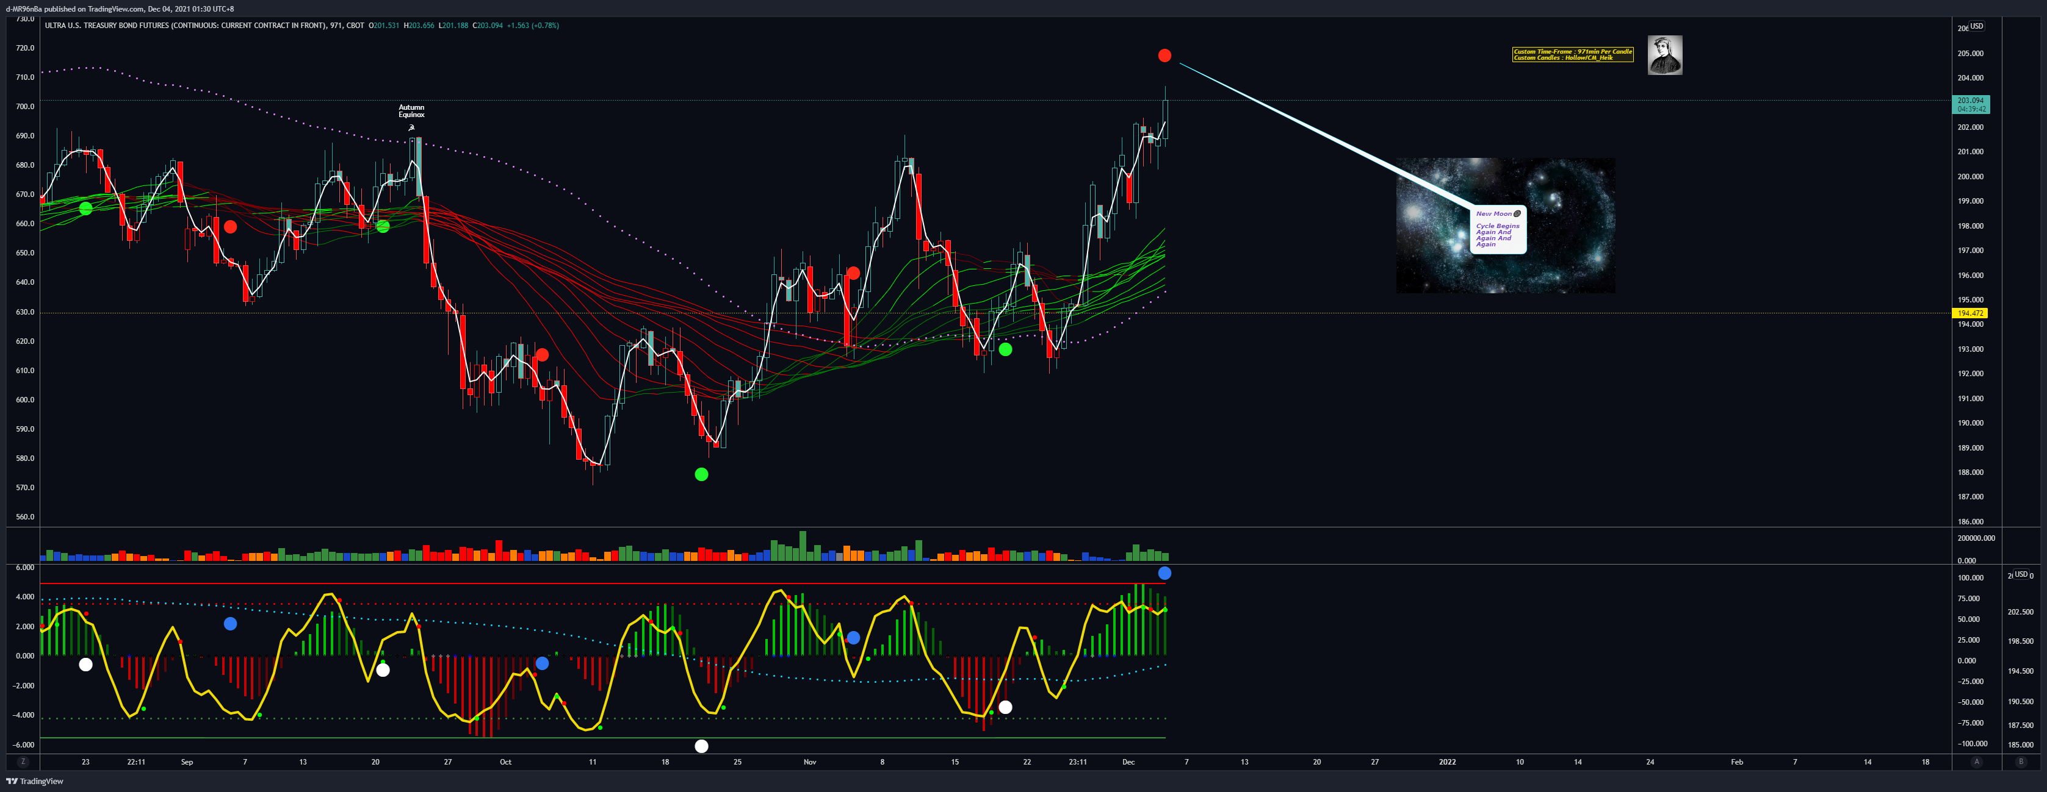
Task: Toggle the B scale button at bottom right
Action: click(2021, 762)
